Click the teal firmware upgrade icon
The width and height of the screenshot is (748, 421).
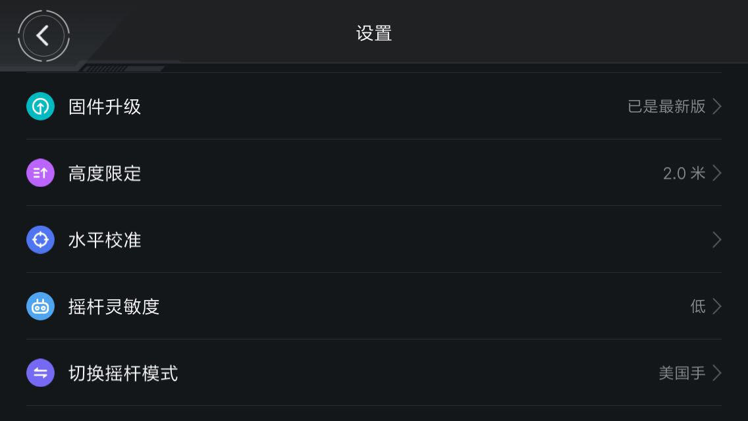[40, 107]
